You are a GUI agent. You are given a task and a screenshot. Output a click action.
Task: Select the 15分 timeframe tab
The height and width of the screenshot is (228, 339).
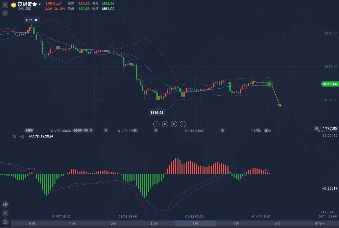point(154,223)
